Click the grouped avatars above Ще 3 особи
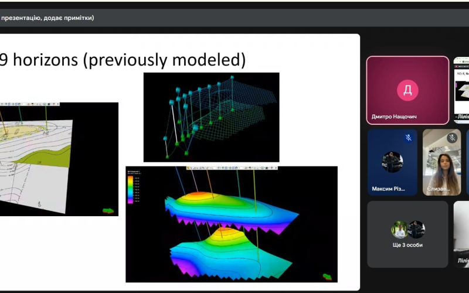Screen dimensions: 469x293 407,229
